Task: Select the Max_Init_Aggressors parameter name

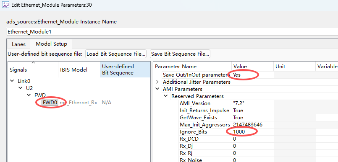Action: click(x=205, y=125)
